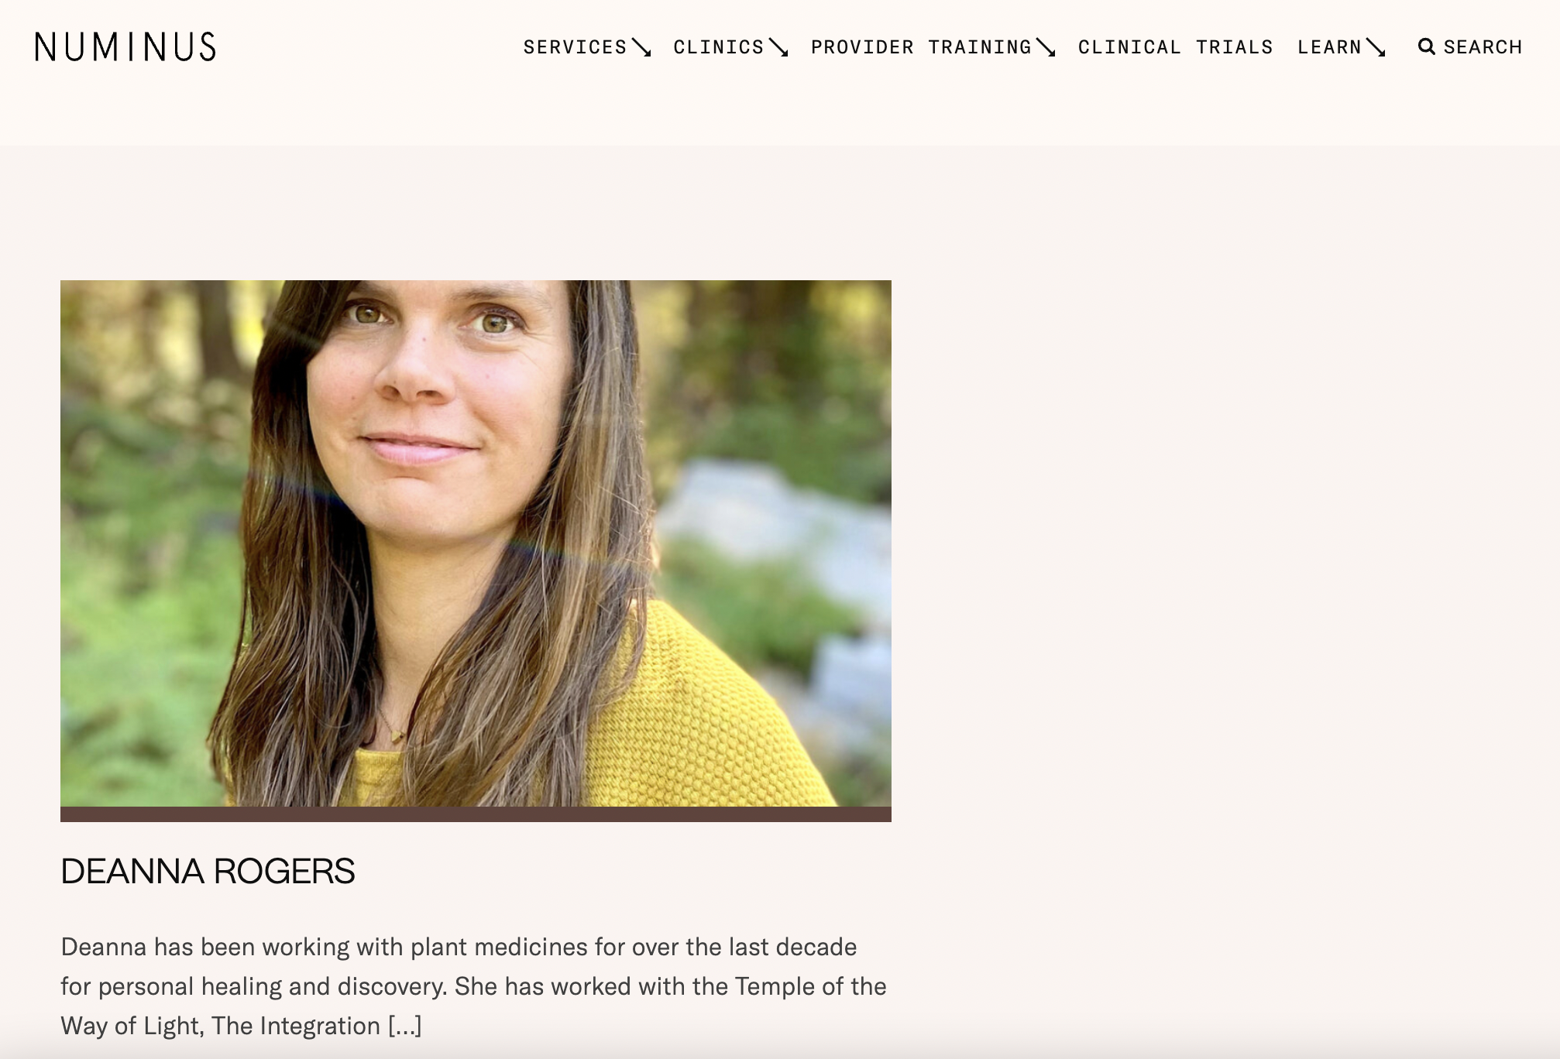
Task: Open the Deanna Rogers heading link
Action: point(208,872)
